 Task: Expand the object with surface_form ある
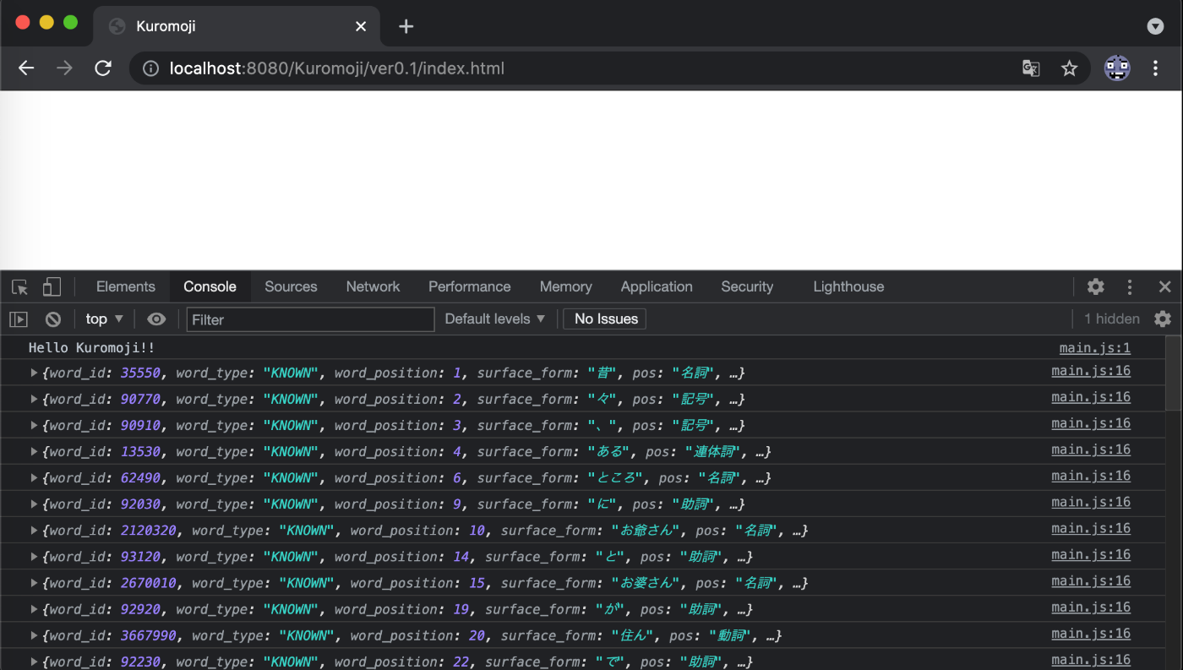35,451
